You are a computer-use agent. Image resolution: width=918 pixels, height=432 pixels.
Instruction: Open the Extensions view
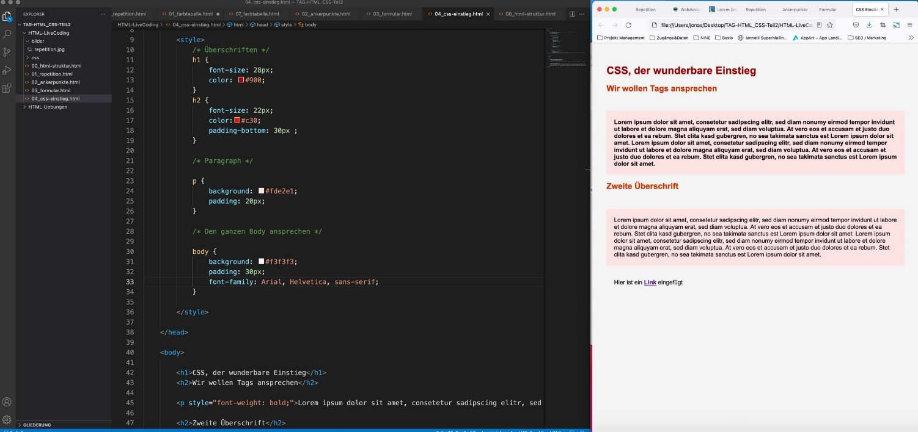point(7,88)
